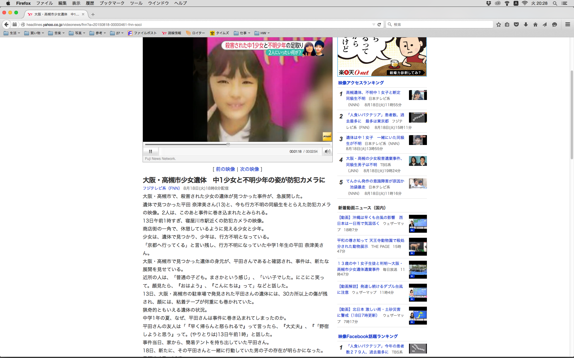Screen dimensions: 574x358
Task: Open Firefox hamburger menu
Action: [x=567, y=24]
